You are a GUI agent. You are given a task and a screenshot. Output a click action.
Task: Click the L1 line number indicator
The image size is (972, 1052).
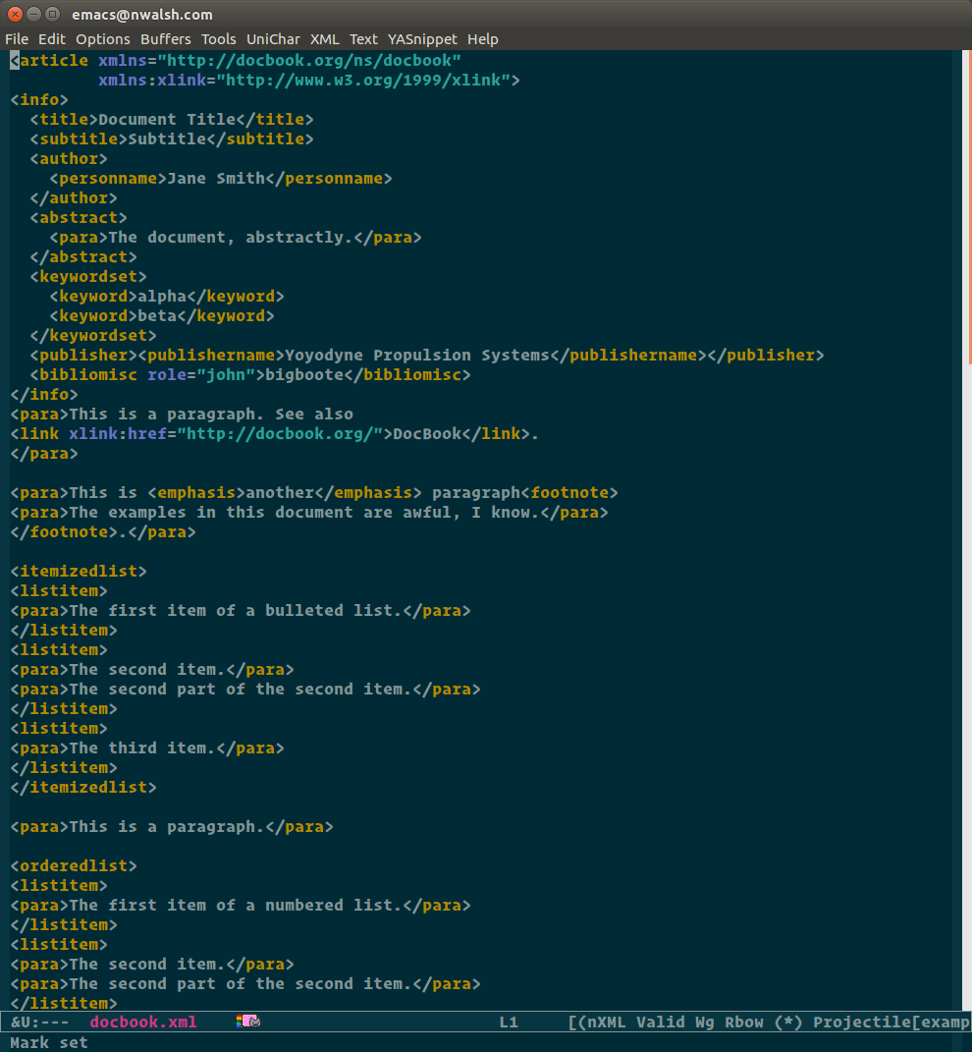pyautogui.click(x=509, y=1022)
